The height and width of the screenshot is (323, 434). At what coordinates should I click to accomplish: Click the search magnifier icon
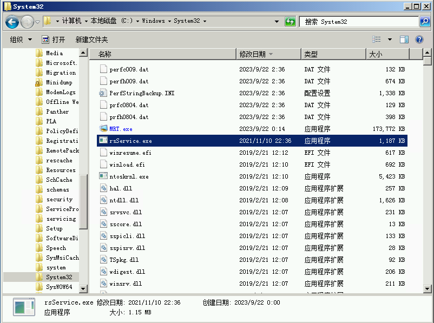point(425,22)
